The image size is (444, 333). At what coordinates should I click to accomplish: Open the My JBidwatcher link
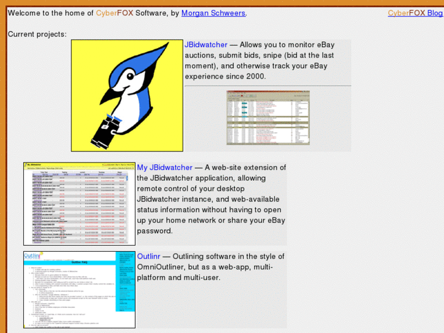point(164,167)
